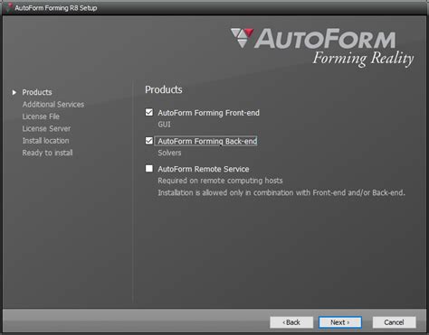Open the Install location step

point(45,141)
